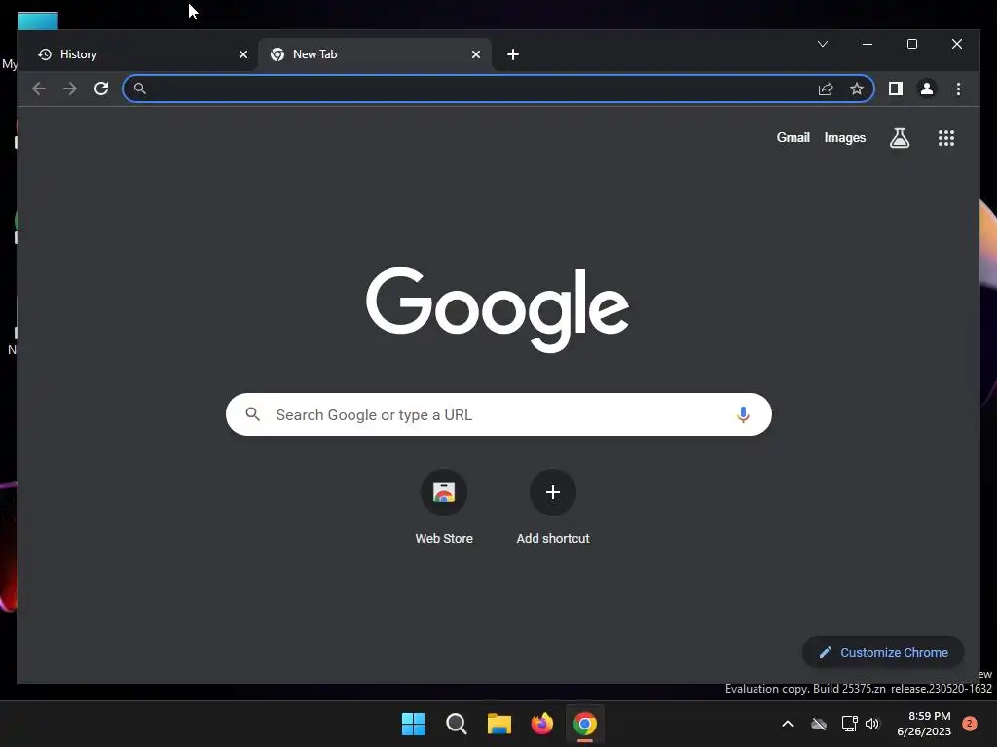Reload the current page

tap(101, 89)
